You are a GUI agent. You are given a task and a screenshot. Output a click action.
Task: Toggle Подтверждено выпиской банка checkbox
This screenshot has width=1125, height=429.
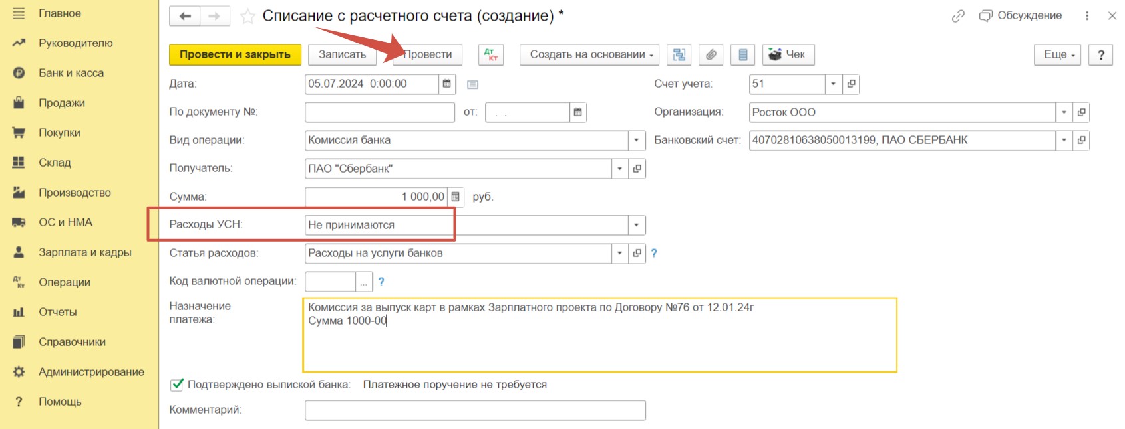click(x=177, y=385)
